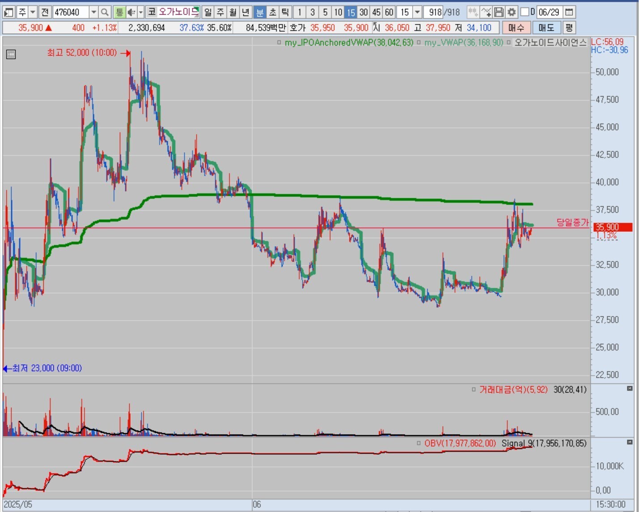639x512 pixels.
Task: Click the small square before OBV legend
Action: click(x=419, y=444)
